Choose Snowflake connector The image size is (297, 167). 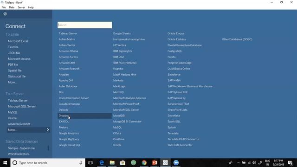(174, 116)
